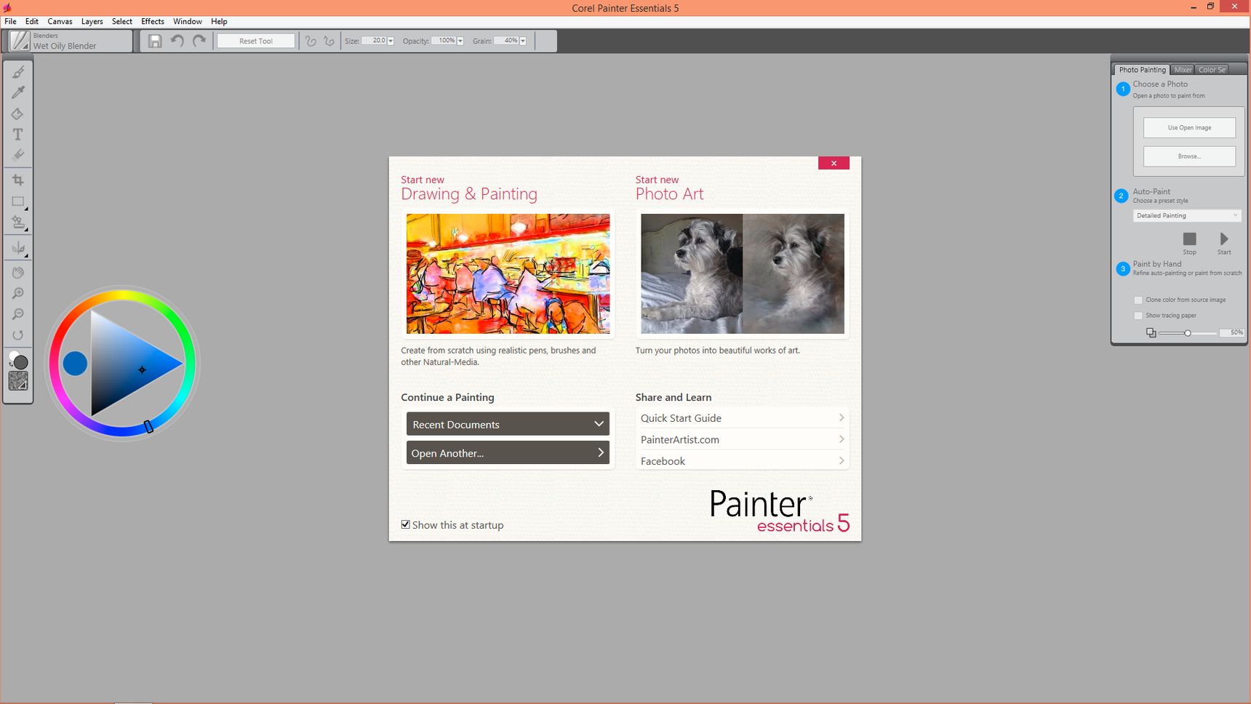Click the blue color swatch inside color wheel
This screenshot has height=704, width=1251.
click(75, 363)
